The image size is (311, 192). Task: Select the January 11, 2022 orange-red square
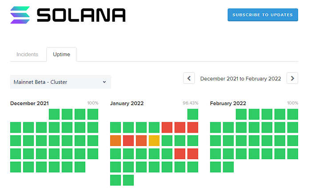(x=141, y=141)
